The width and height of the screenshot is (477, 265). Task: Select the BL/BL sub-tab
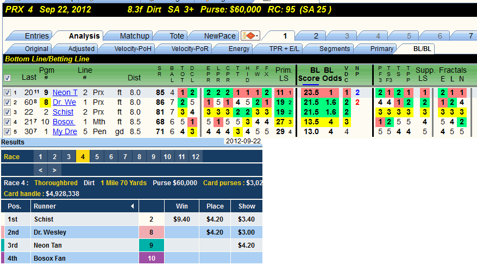pyautogui.click(x=419, y=49)
